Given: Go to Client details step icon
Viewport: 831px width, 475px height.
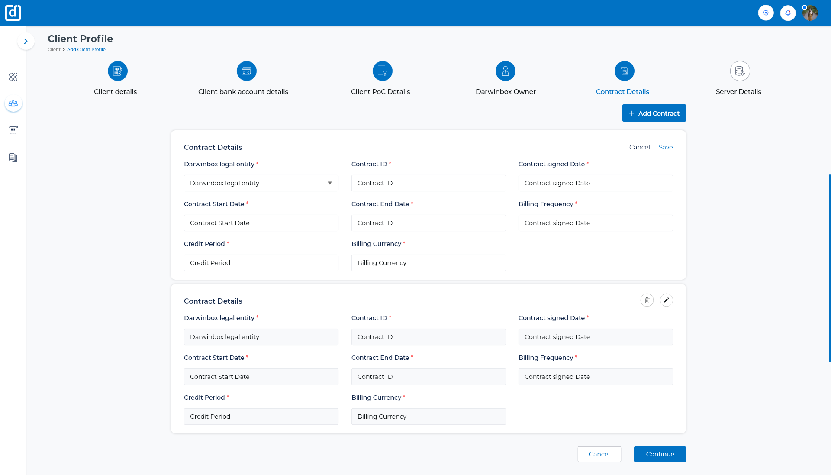Looking at the screenshot, I should (118, 71).
